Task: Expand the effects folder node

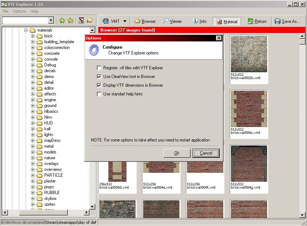Action: point(33,94)
